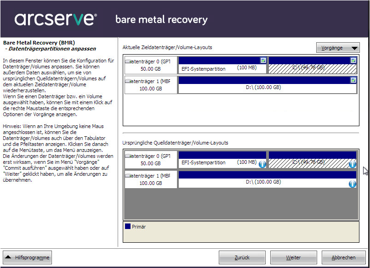Select source EFI-Systempartition volume

pyautogui.click(x=222, y=160)
